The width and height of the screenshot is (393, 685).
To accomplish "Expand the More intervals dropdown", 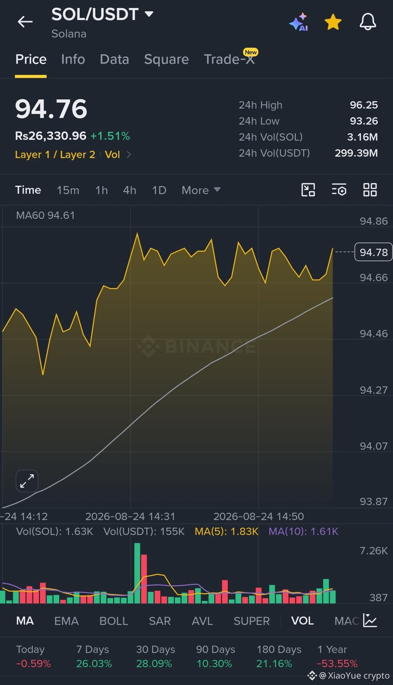I will [201, 190].
